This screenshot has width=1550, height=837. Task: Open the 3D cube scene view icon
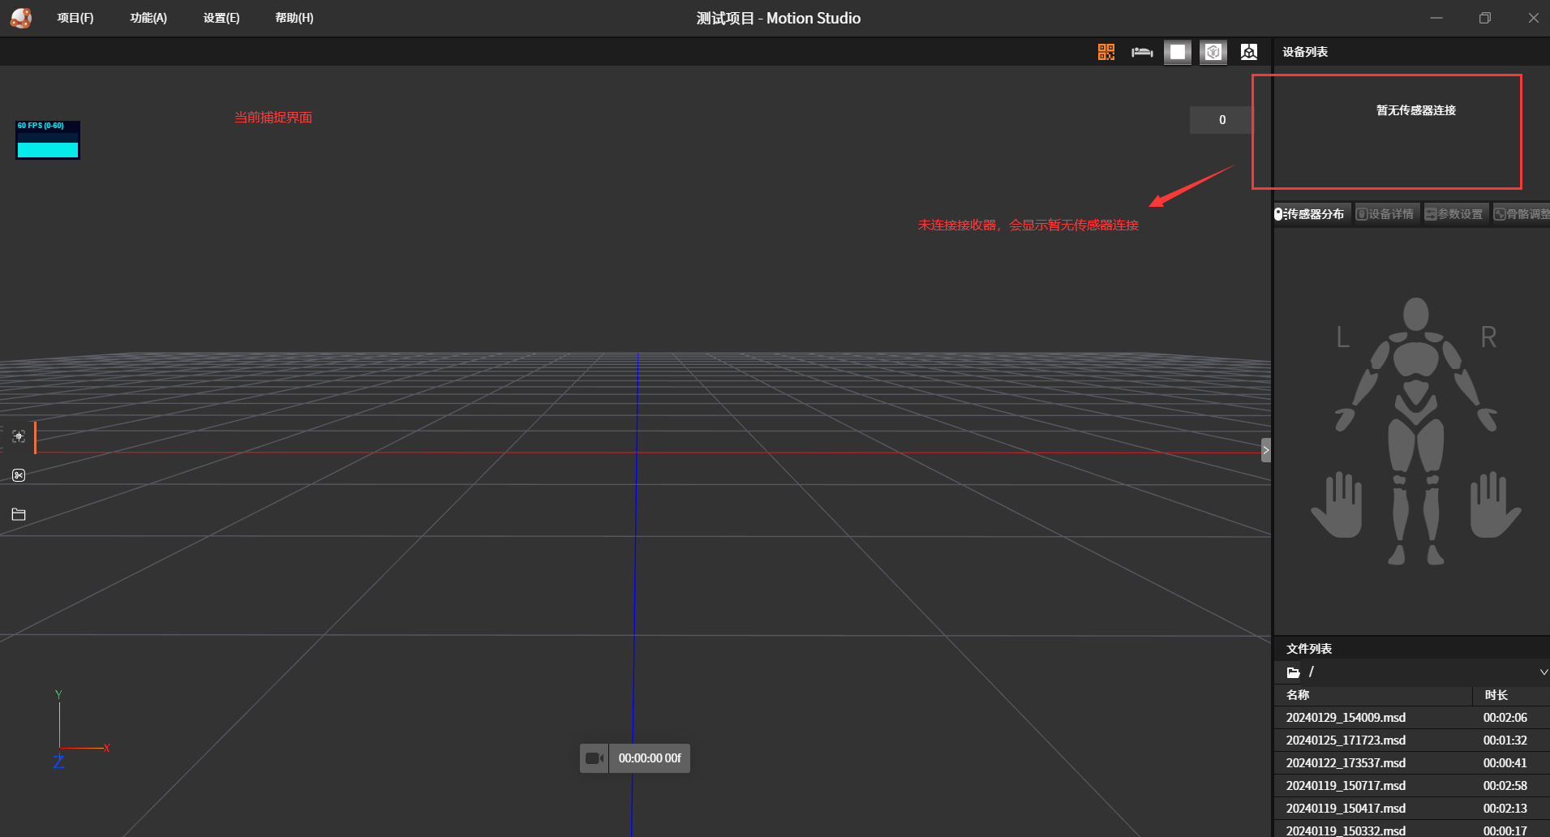point(1248,51)
